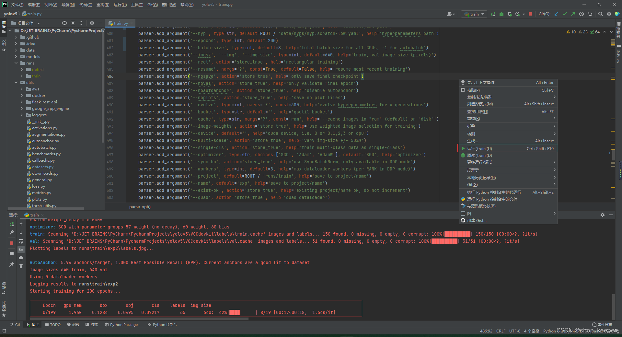
Task: Open the 文件(F) menu
Action: [x=17, y=5]
